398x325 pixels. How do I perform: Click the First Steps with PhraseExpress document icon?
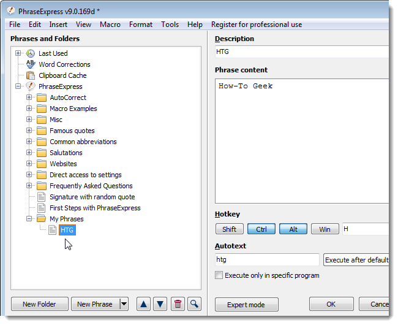(42, 208)
